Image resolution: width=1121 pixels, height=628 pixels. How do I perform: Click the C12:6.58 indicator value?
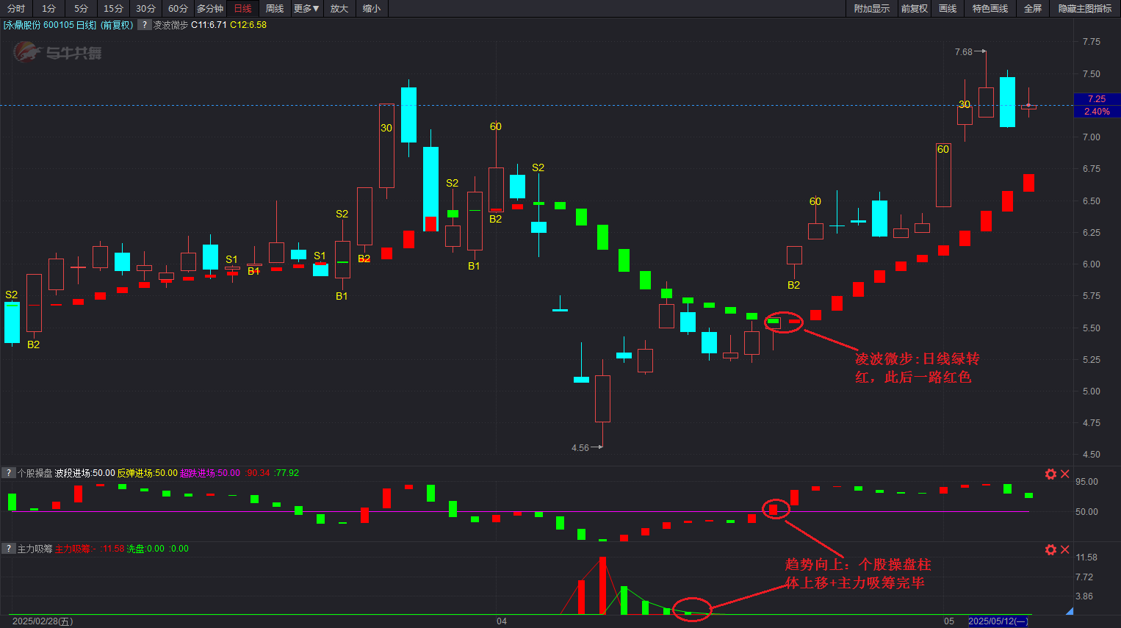coord(248,25)
